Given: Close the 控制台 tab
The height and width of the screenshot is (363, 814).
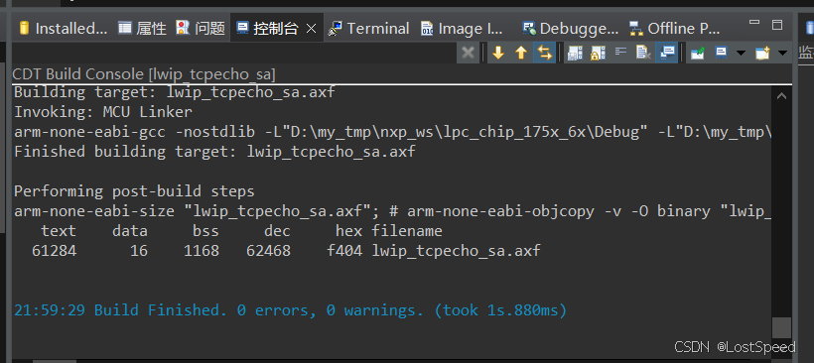Looking at the screenshot, I should coord(311,29).
